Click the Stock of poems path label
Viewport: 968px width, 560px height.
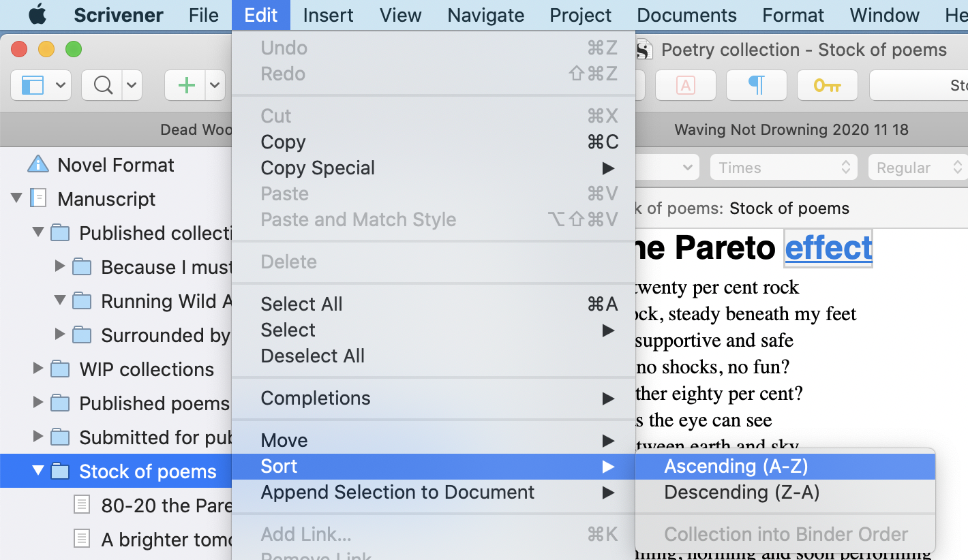tap(789, 208)
